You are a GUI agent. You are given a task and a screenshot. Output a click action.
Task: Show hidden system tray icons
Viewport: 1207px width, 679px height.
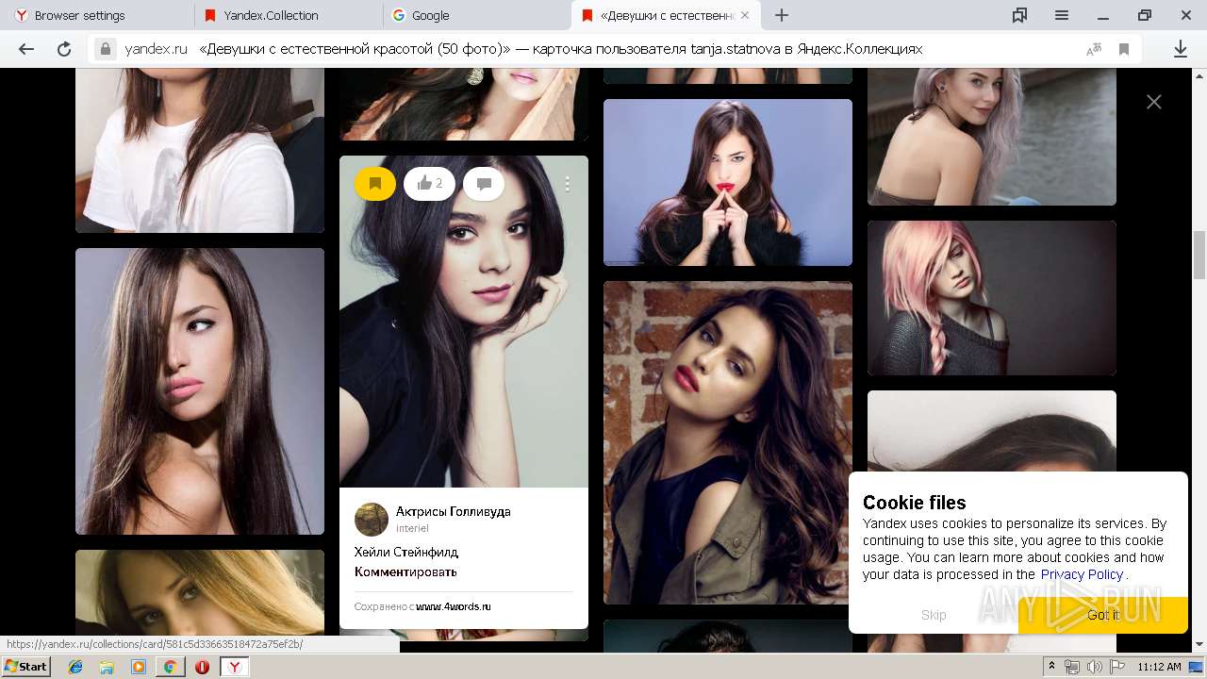tap(1051, 667)
